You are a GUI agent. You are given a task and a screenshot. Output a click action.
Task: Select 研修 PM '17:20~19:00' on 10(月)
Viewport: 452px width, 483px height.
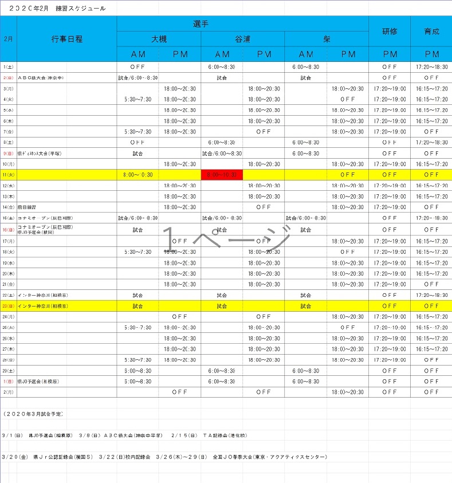click(390, 164)
